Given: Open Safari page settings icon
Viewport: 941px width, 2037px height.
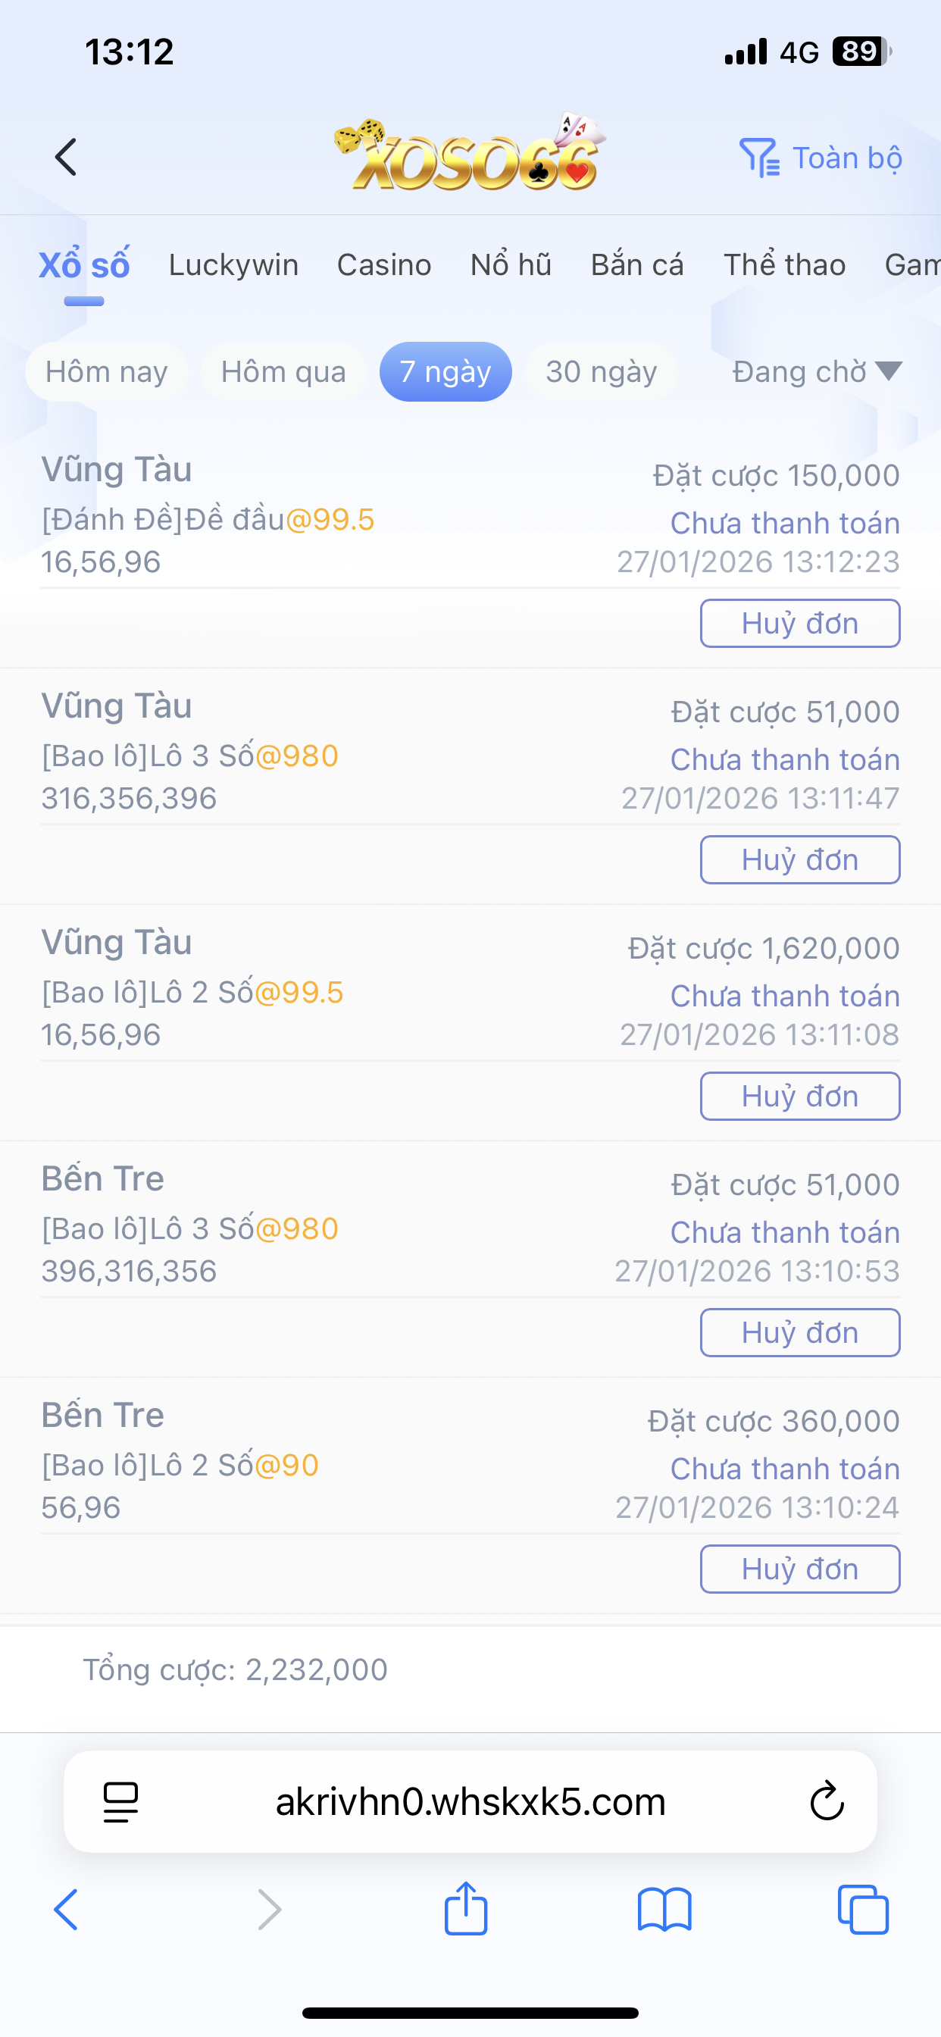Looking at the screenshot, I should 121,1801.
